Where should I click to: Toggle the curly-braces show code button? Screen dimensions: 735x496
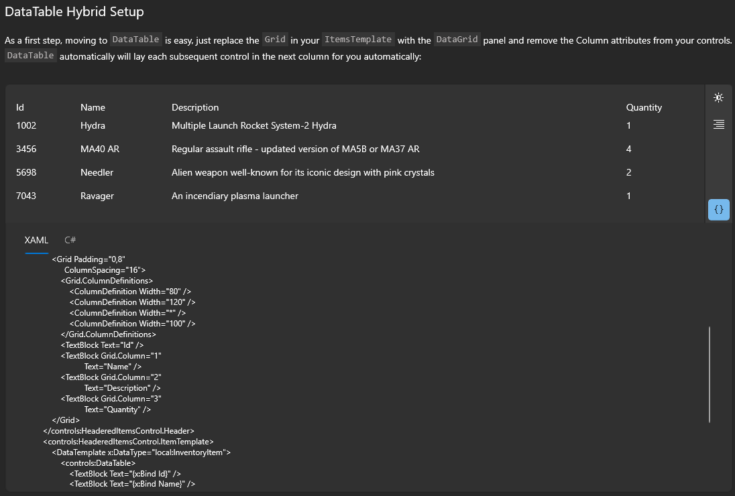718,210
